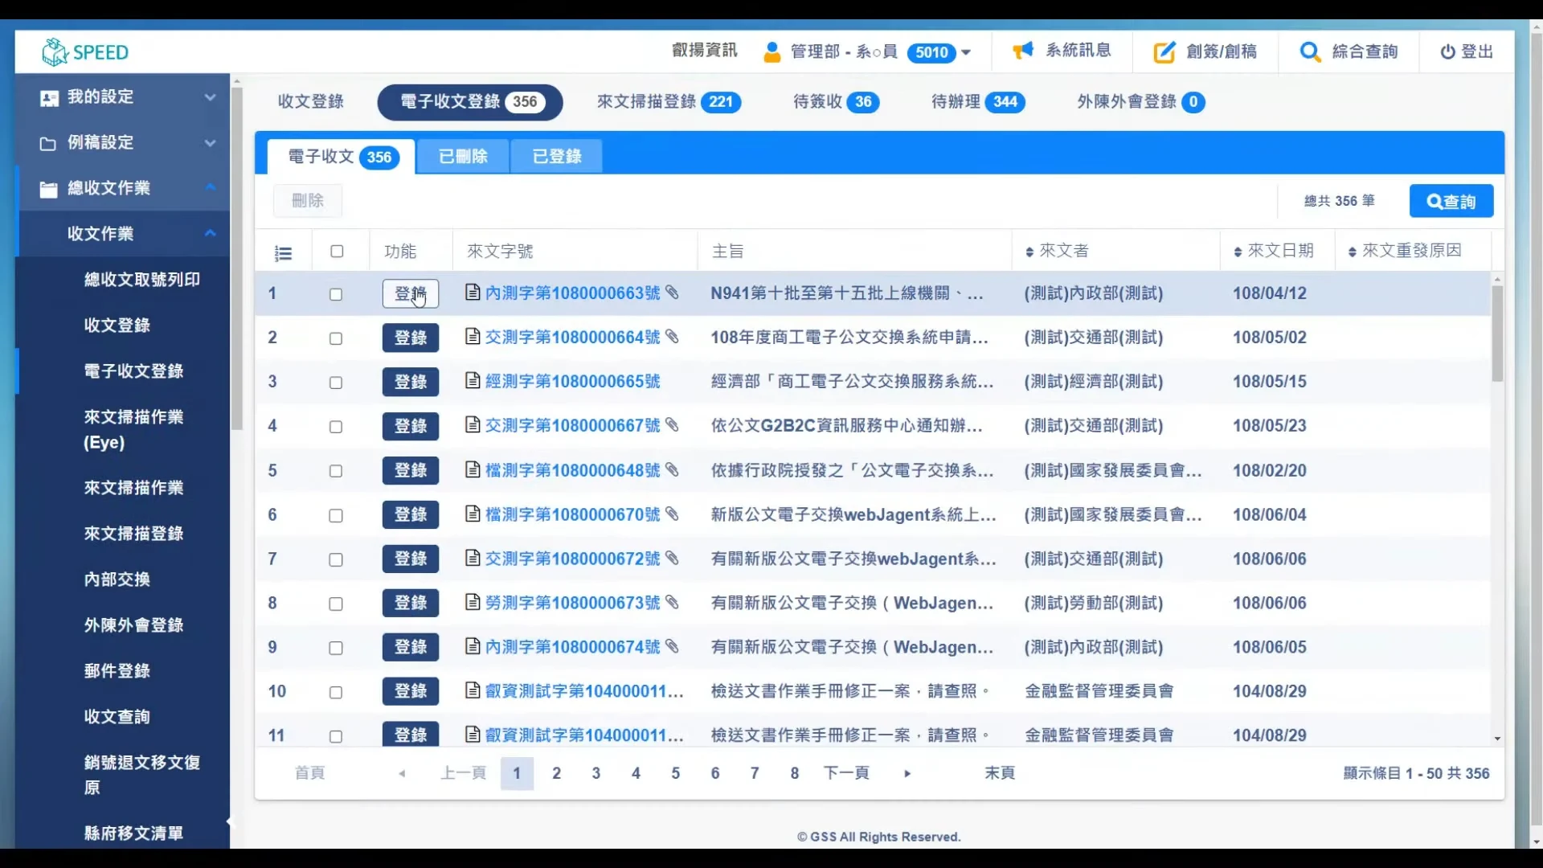Viewport: 1543px width, 868px height.
Task: Open the create draft pencil icon
Action: tap(1164, 52)
